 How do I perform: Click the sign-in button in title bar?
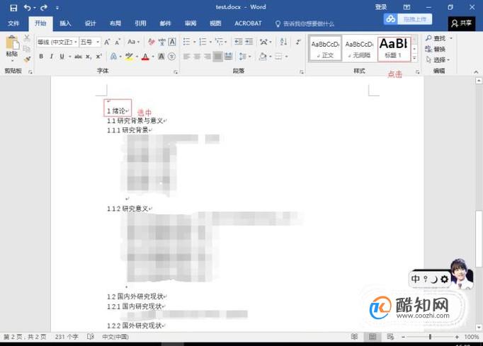pyautogui.click(x=381, y=7)
